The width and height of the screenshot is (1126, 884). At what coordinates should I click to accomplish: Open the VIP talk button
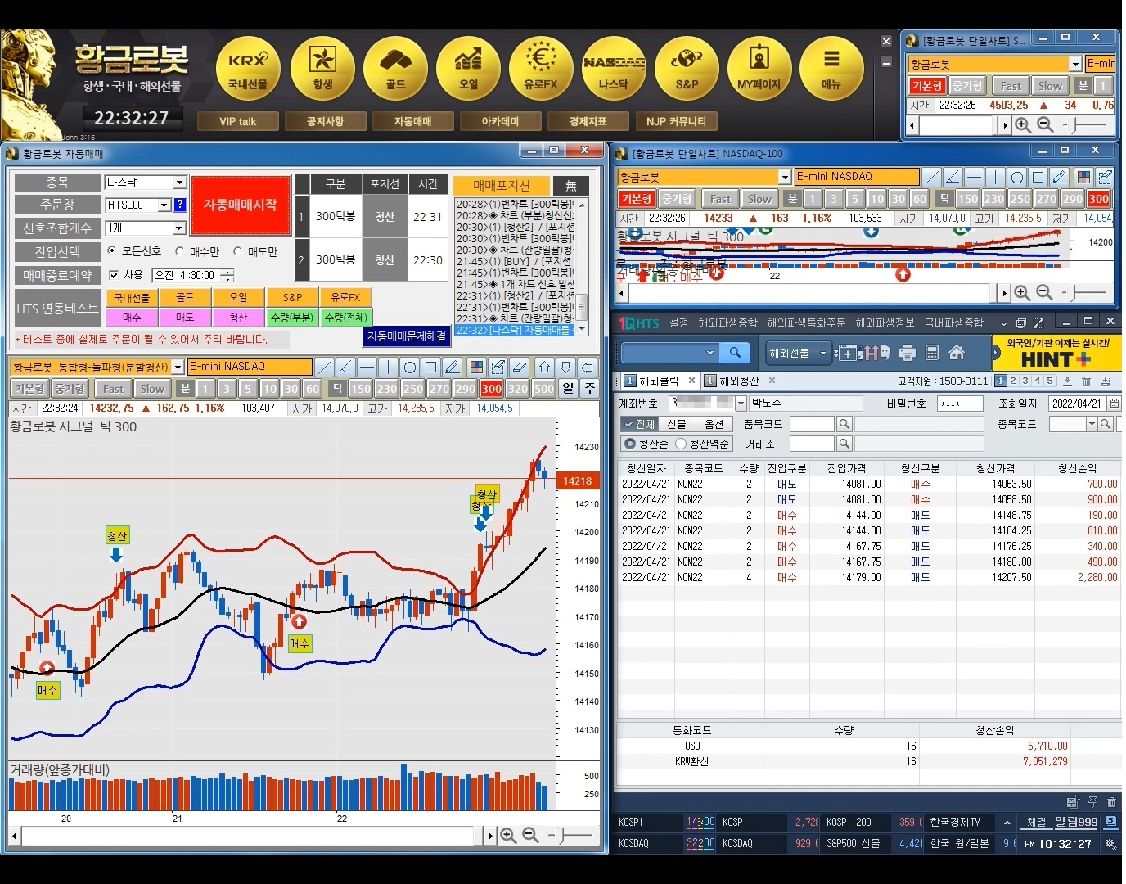(x=238, y=121)
